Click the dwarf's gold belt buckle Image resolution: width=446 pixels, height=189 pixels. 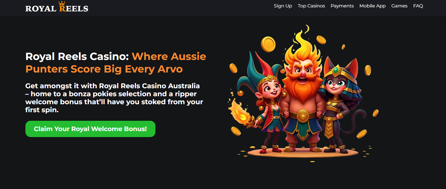(303, 116)
